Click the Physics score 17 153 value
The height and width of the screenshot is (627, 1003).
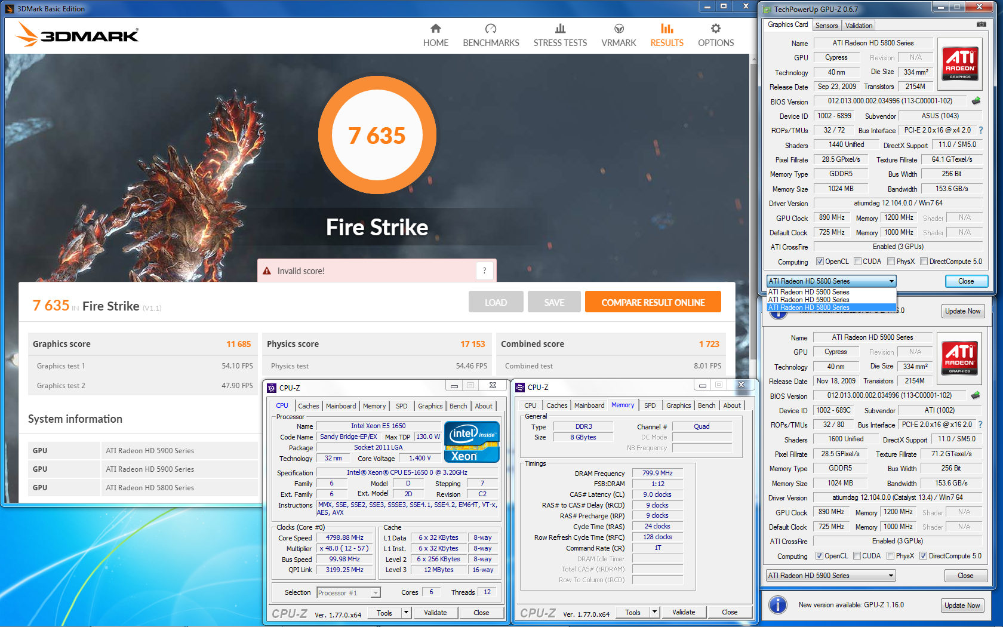[472, 344]
